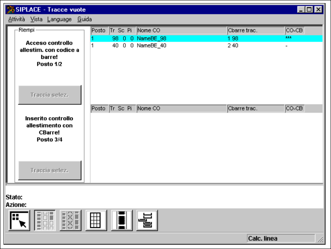Click the SIPLACE application icon in title bar

(11, 9)
